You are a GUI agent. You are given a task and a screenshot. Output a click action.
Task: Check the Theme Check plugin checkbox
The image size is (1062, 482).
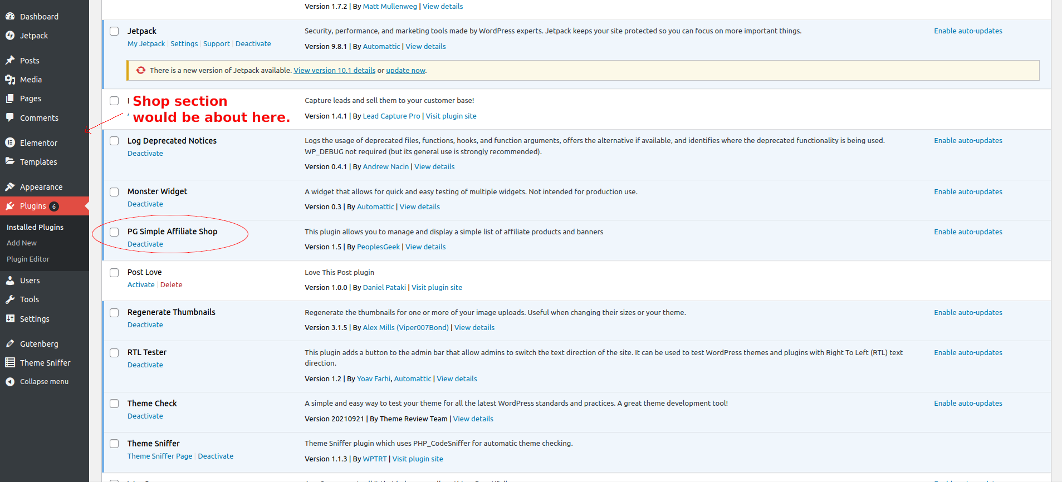114,404
